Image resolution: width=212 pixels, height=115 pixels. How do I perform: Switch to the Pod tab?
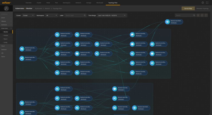tap(56, 3)
